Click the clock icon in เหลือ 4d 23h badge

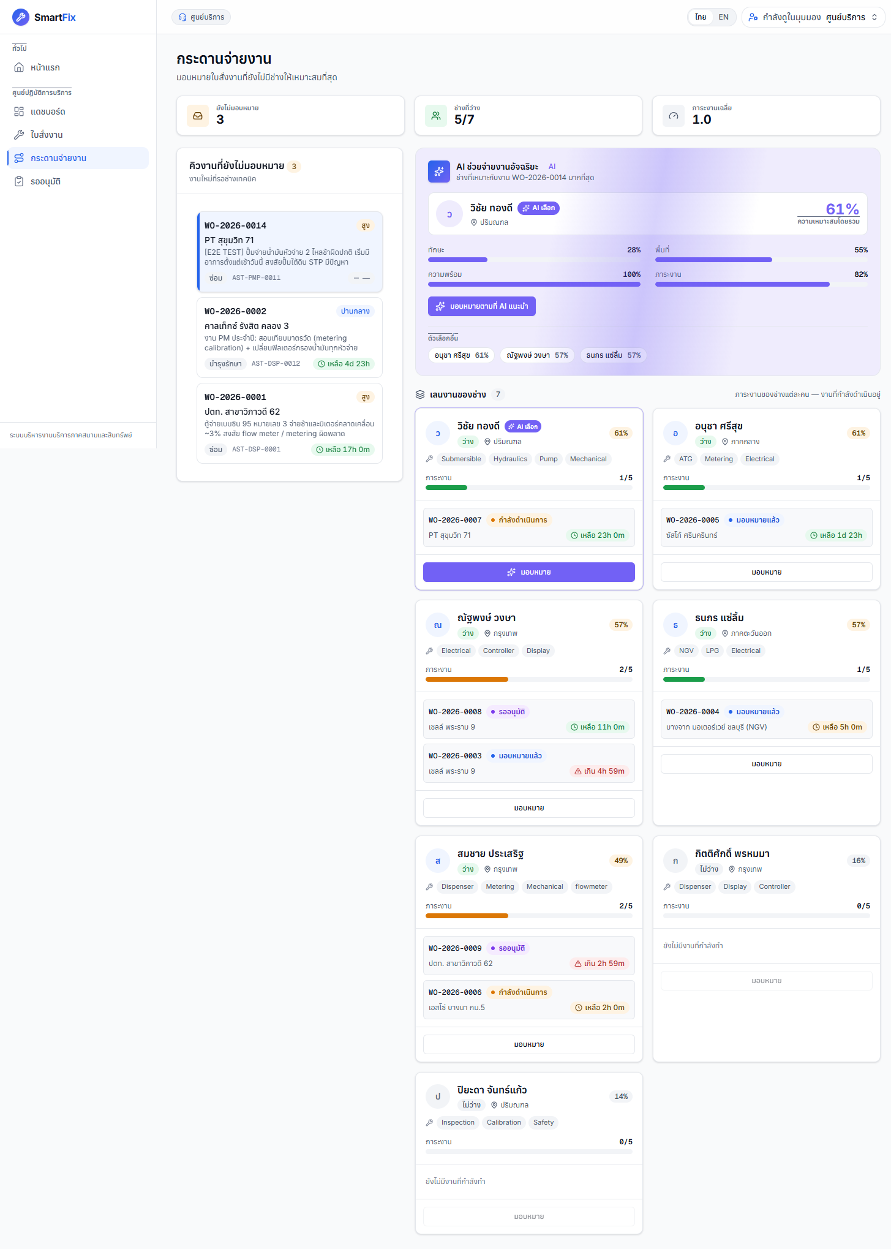[321, 364]
